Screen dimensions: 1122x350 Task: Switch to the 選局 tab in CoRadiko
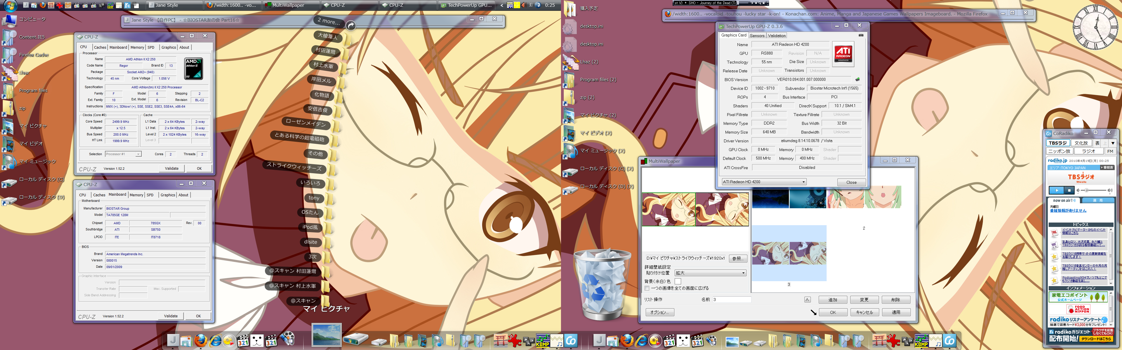pyautogui.click(x=1098, y=200)
